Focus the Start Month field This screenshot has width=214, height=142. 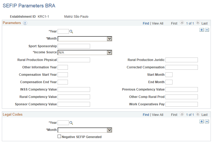point(169,75)
